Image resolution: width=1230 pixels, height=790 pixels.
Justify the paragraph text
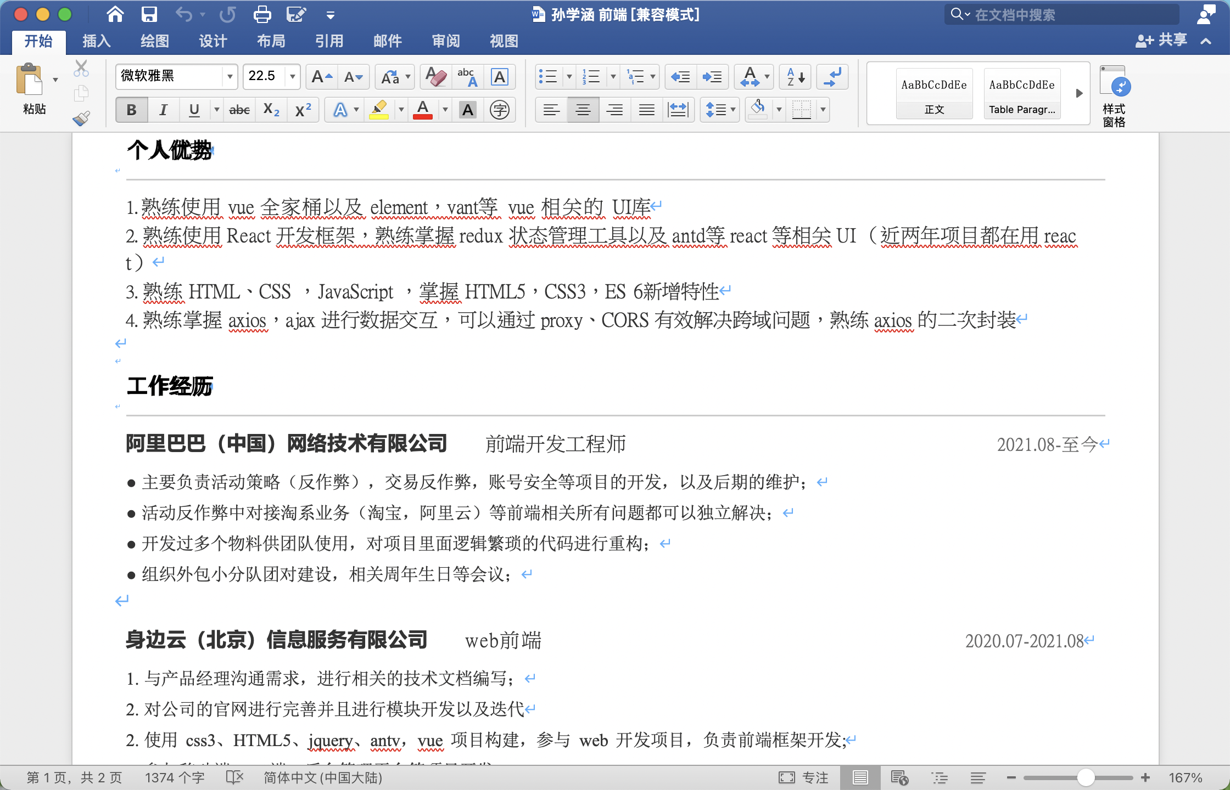[647, 110]
